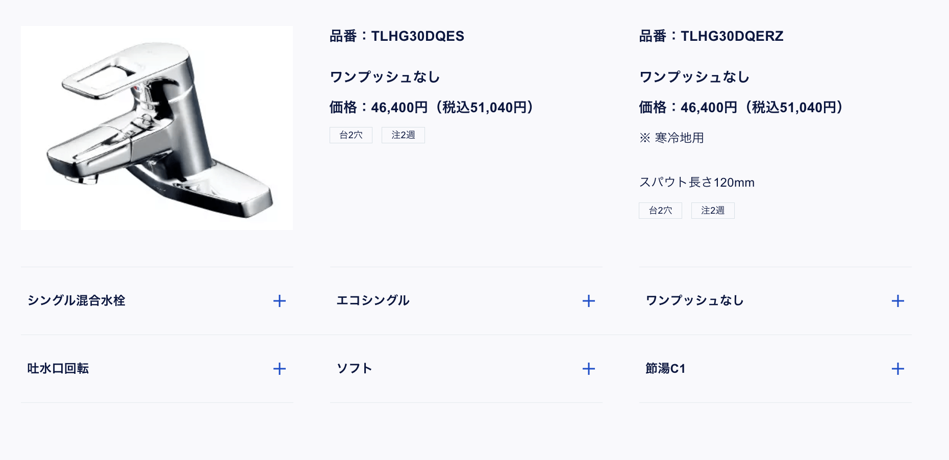Expand the シングル混合水栓 label row
The image size is (949, 460).
157,301
